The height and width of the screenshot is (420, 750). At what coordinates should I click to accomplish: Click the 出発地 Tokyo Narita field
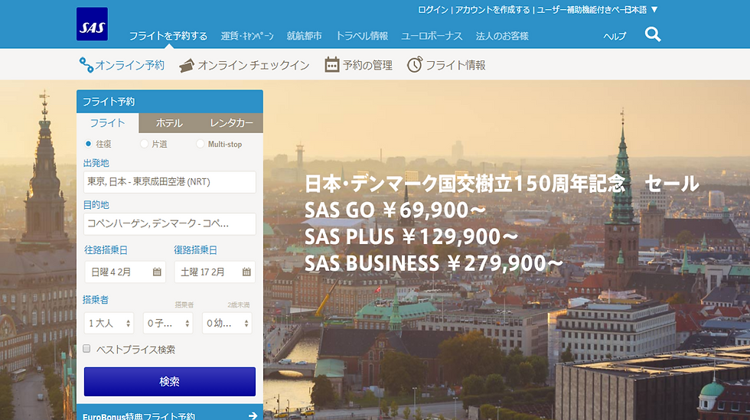(x=170, y=182)
